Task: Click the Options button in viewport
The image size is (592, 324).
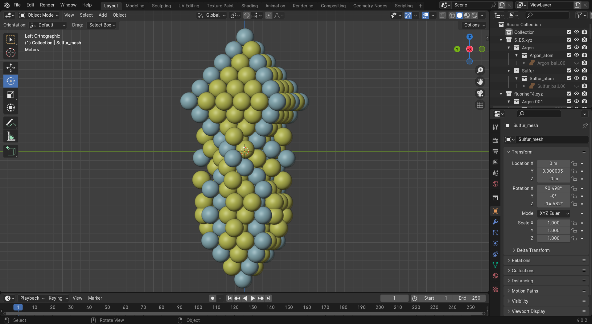Action: coord(474,25)
